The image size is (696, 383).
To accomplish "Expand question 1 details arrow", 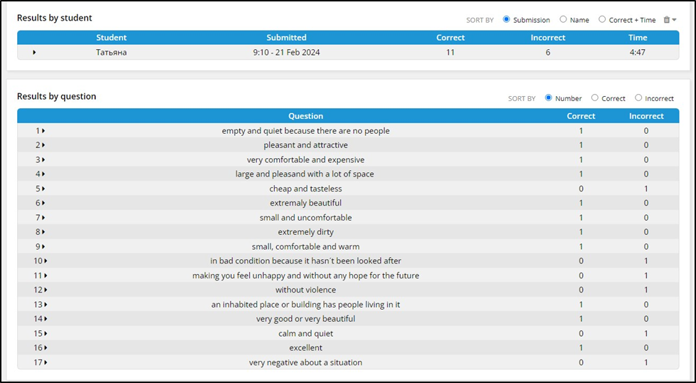I will point(43,131).
